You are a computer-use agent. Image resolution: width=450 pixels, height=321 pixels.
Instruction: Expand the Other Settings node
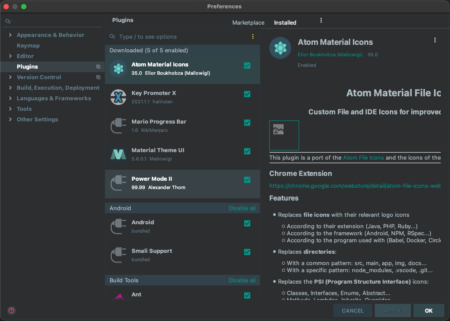point(10,119)
